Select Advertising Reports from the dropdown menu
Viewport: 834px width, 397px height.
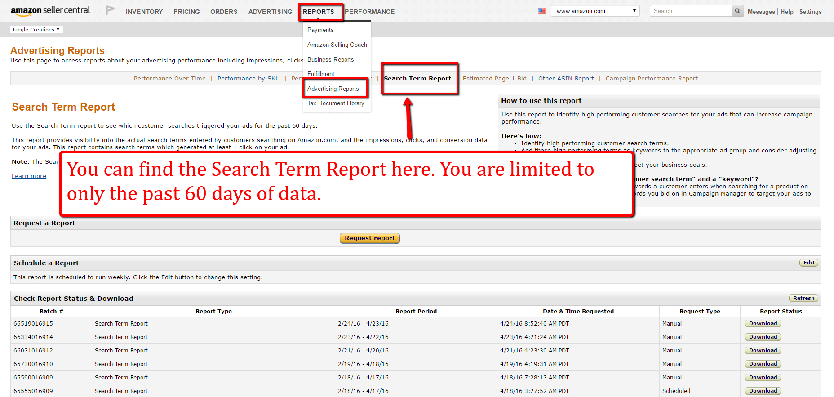pos(333,89)
